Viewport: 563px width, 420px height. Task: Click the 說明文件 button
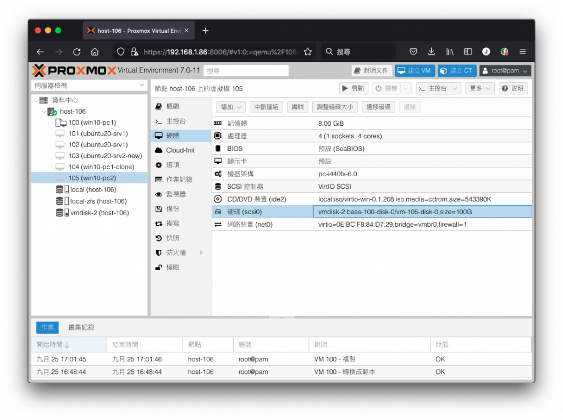pyautogui.click(x=372, y=71)
